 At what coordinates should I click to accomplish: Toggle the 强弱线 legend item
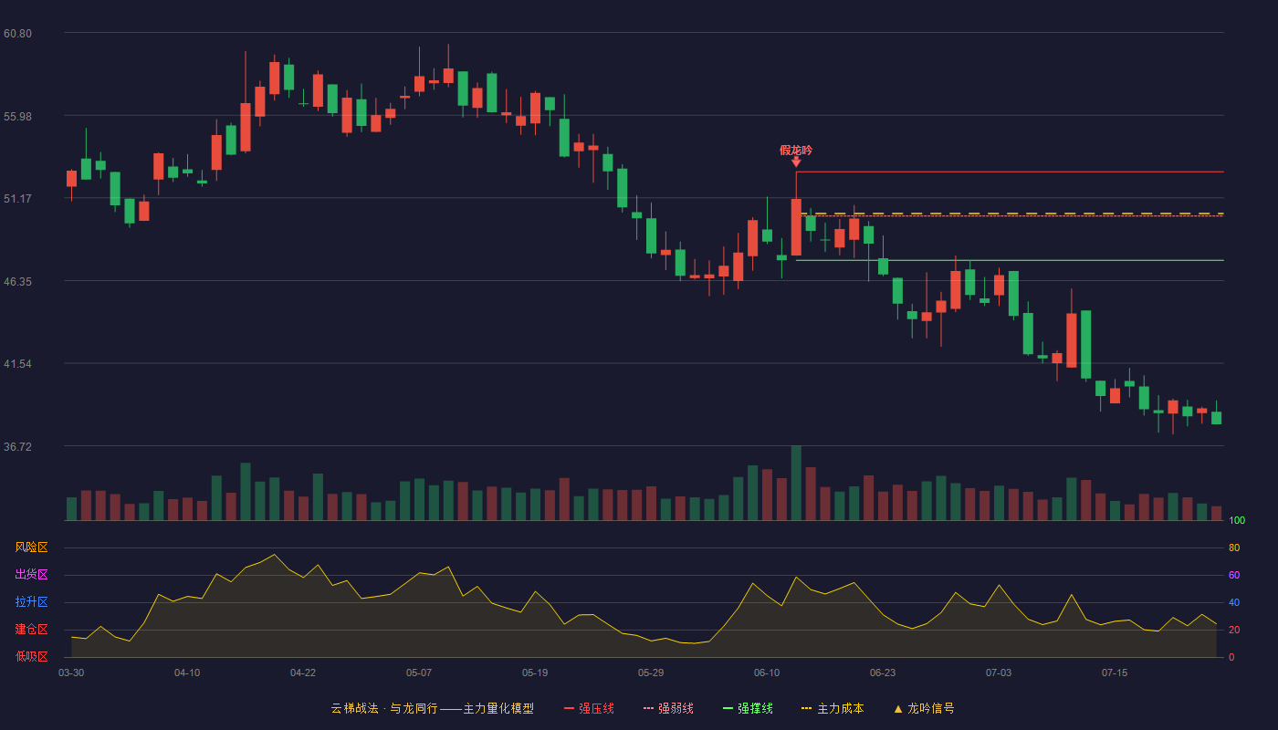(x=668, y=708)
